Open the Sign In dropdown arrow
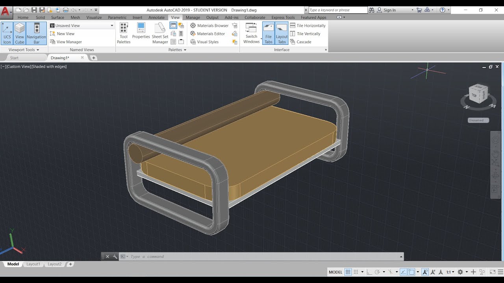504x283 pixels. [412, 10]
